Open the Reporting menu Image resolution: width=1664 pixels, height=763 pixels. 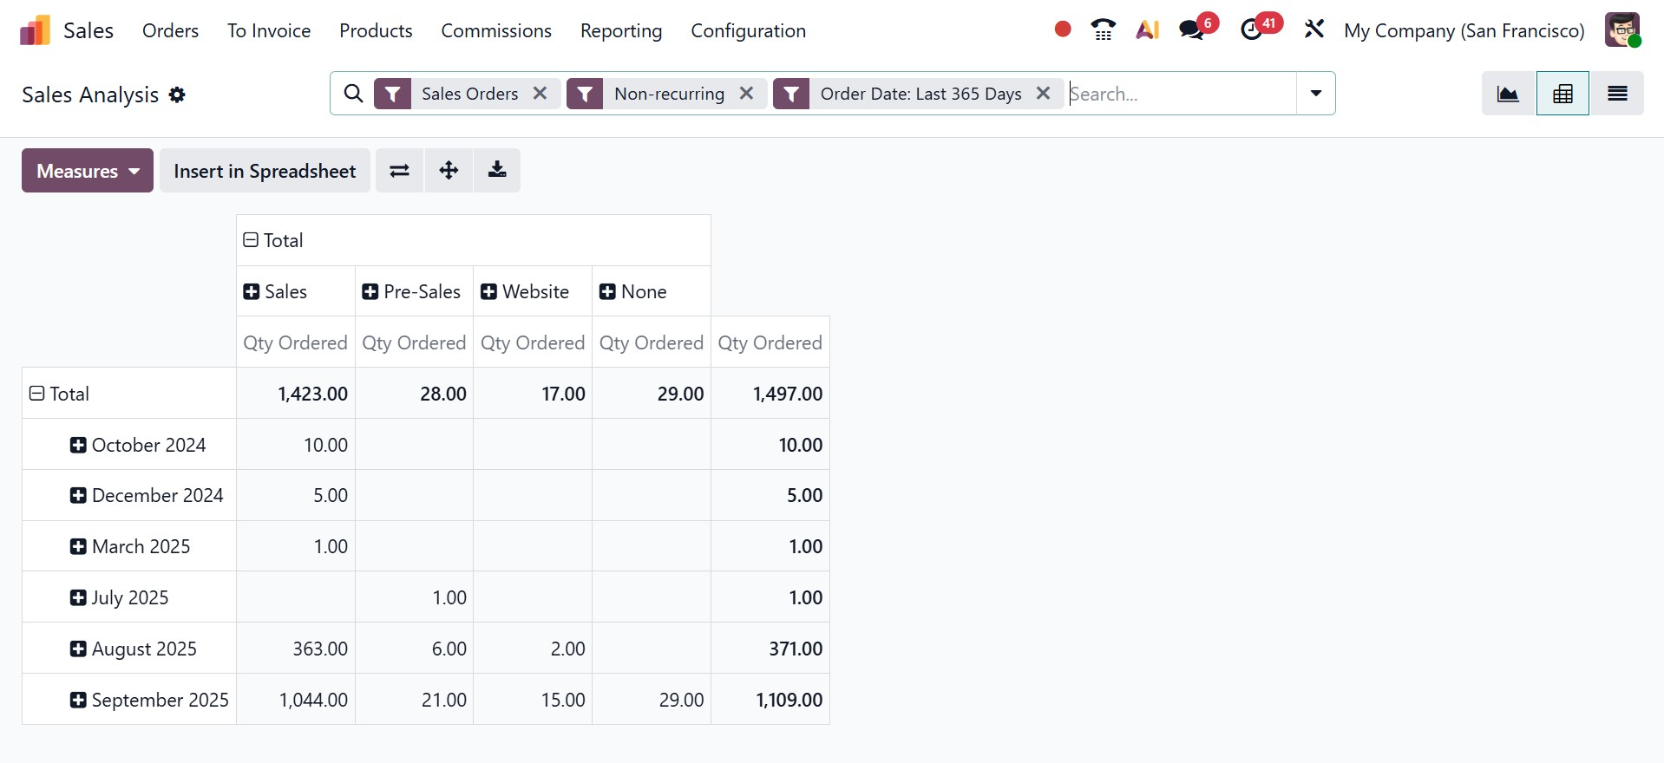coord(621,31)
